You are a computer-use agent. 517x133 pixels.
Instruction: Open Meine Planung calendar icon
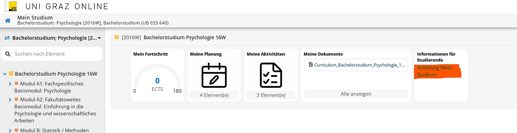(x=214, y=75)
